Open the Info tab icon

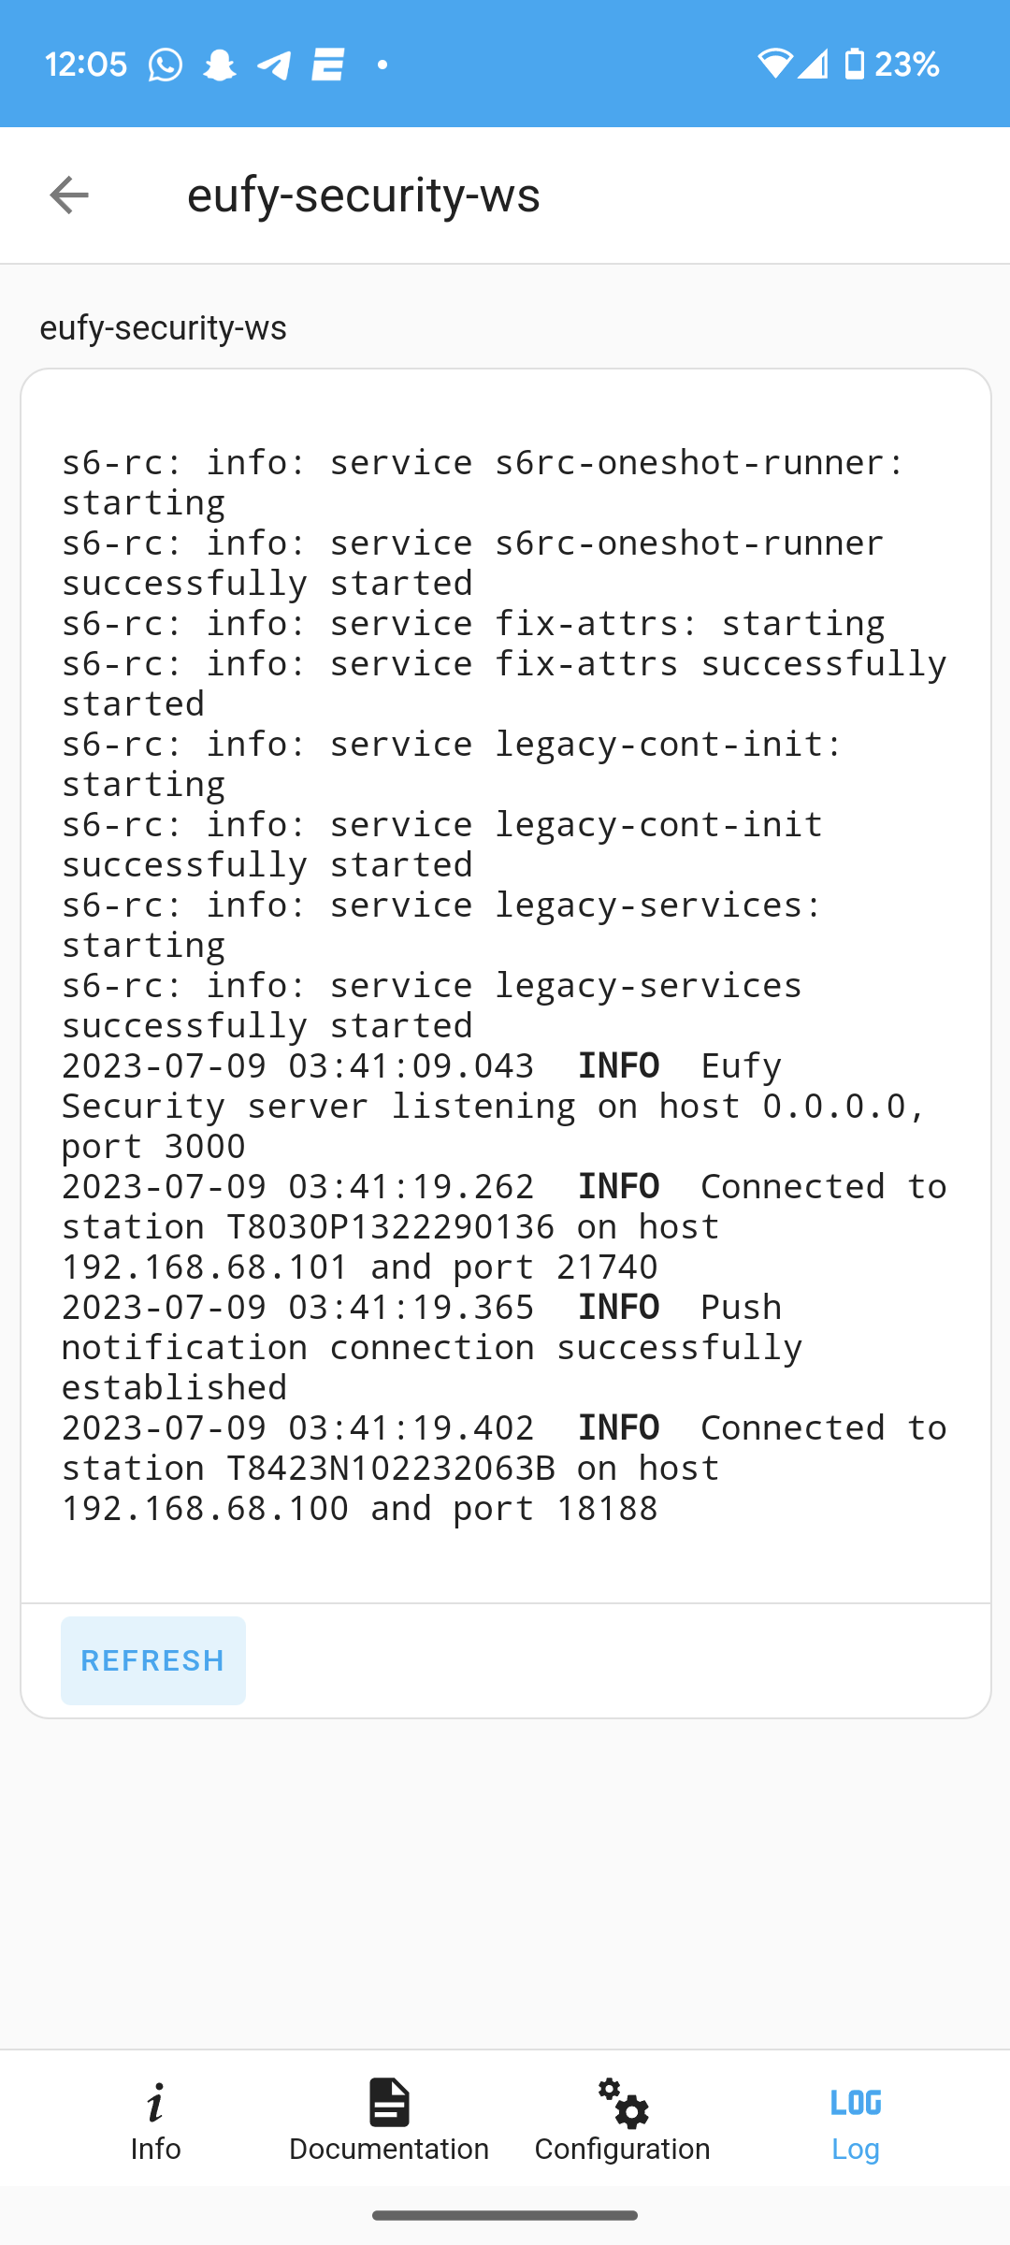click(x=155, y=2102)
